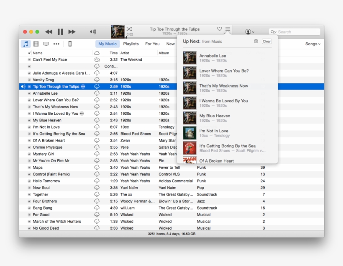Select That's My Weakness Now in Up Next
The image size is (343, 266).
tap(227, 88)
